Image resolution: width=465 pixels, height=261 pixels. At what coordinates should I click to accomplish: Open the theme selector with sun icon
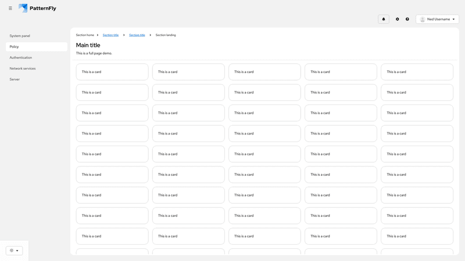[x=14, y=251]
